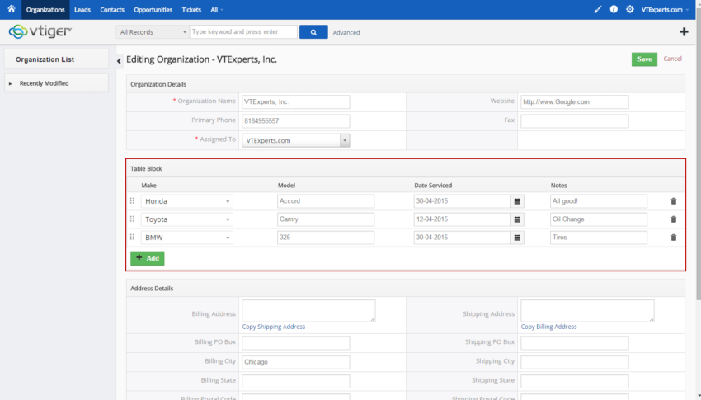Grab the drag handle of BMW row
The image size is (701, 400).
point(132,238)
